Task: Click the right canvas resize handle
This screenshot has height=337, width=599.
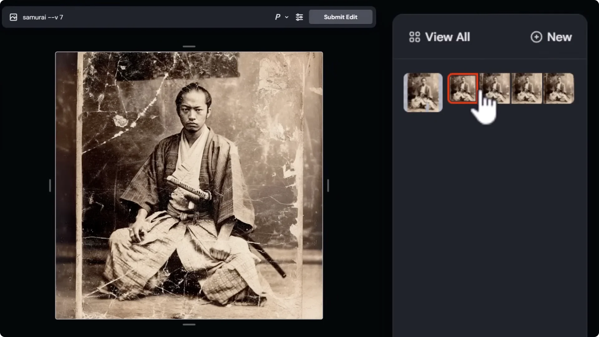Action: click(328, 185)
